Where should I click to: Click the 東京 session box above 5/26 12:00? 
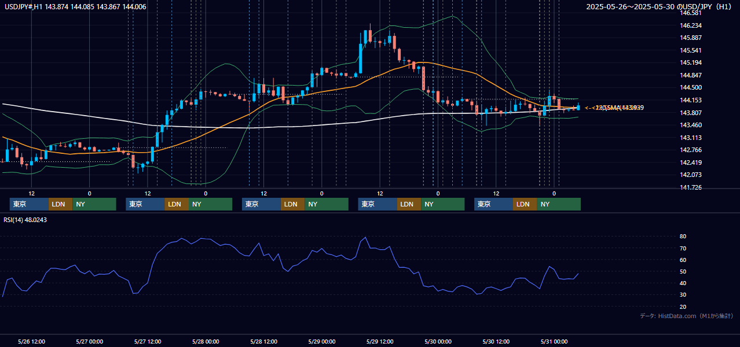click(29, 204)
